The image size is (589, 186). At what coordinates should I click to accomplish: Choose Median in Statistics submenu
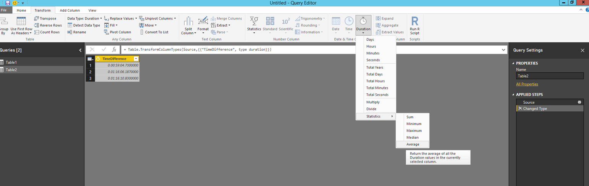[413, 138]
